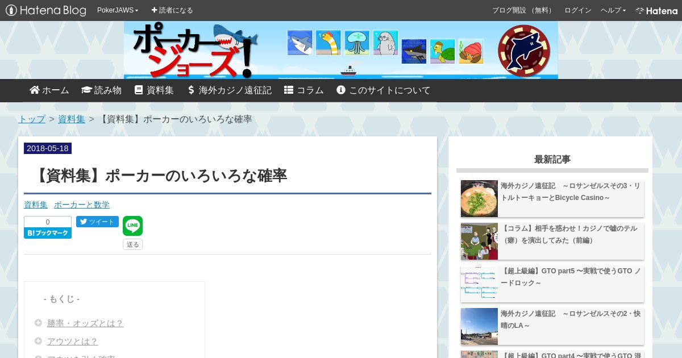Open 海外カジノ遠征記 navigation item

click(229, 90)
